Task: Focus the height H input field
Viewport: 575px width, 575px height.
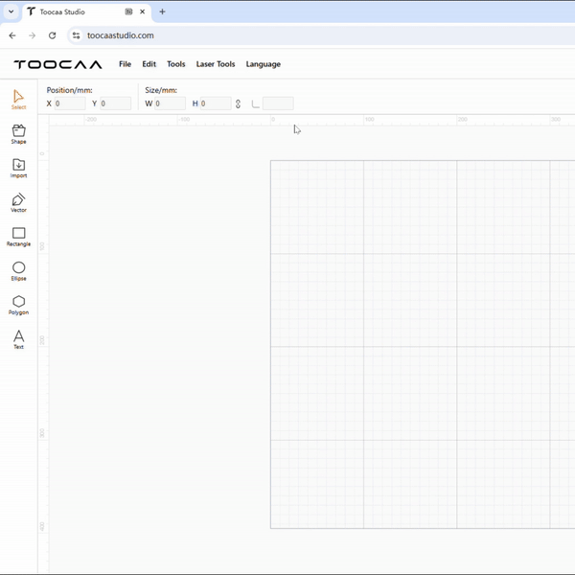Action: (x=216, y=103)
